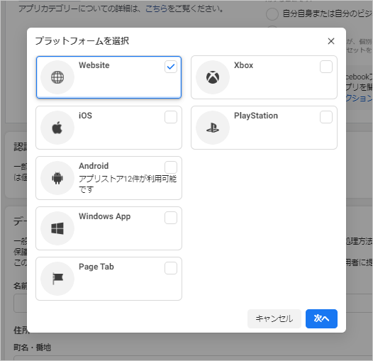The width and height of the screenshot is (373, 361).
Task: Click the プラットフォームを選択 dialog title
Action: point(82,41)
